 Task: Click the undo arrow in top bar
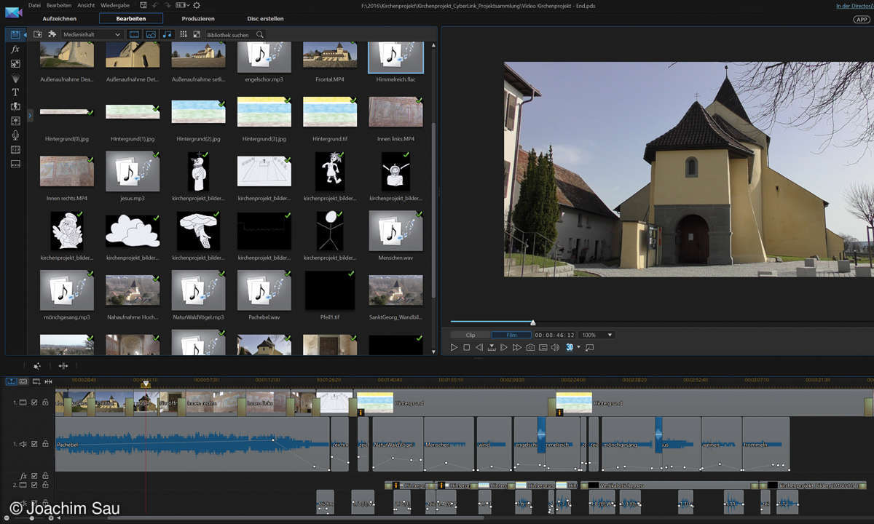click(x=157, y=5)
